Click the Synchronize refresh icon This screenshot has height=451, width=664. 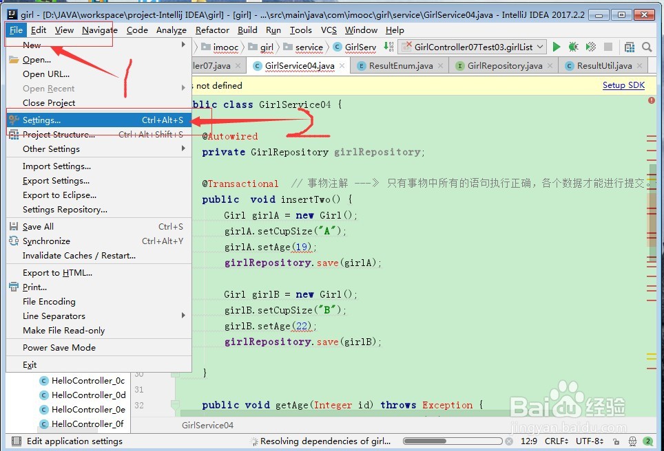point(14,241)
